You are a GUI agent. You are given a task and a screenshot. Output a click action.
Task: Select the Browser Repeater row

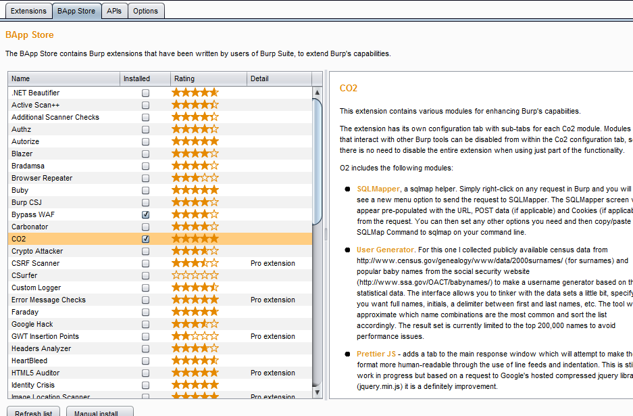point(160,178)
